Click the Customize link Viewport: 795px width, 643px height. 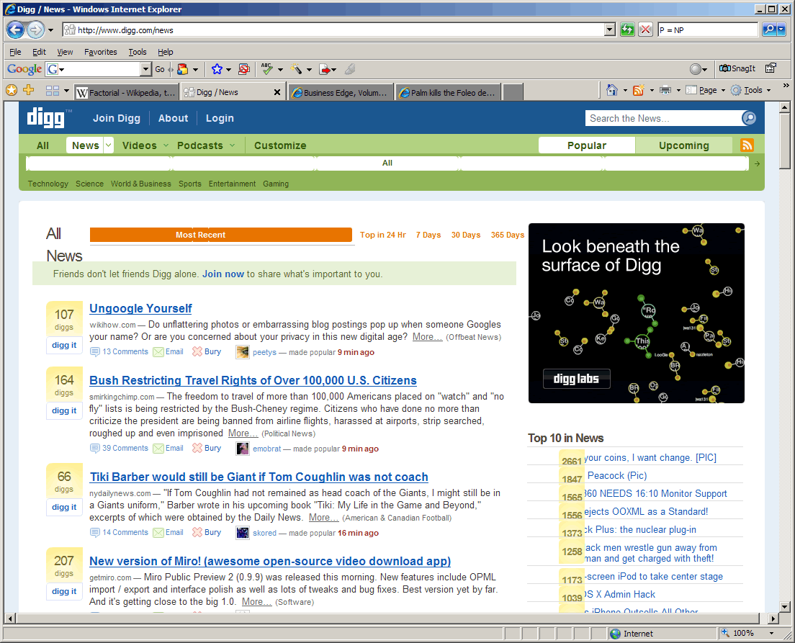280,145
